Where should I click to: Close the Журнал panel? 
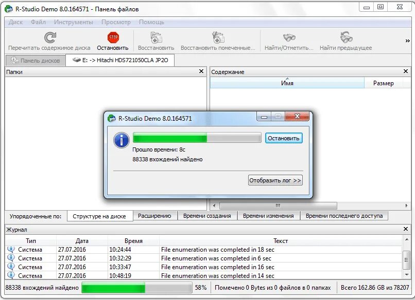click(405, 229)
